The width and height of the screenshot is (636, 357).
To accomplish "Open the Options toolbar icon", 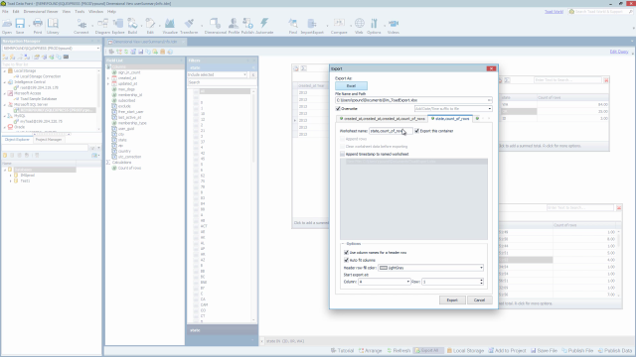I will (374, 26).
